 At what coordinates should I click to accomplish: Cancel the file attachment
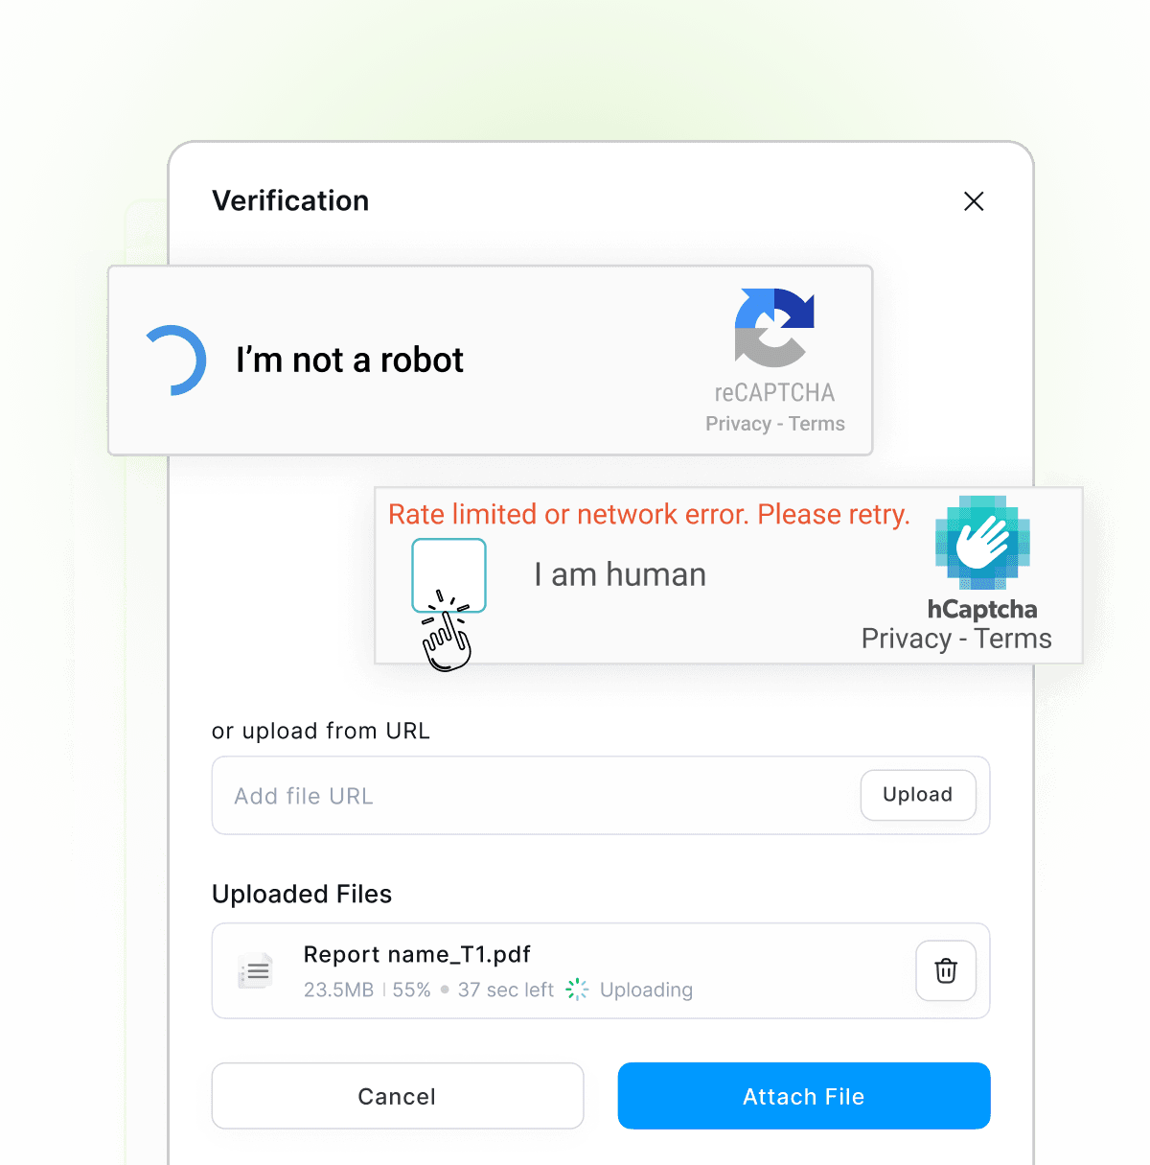(x=398, y=1096)
